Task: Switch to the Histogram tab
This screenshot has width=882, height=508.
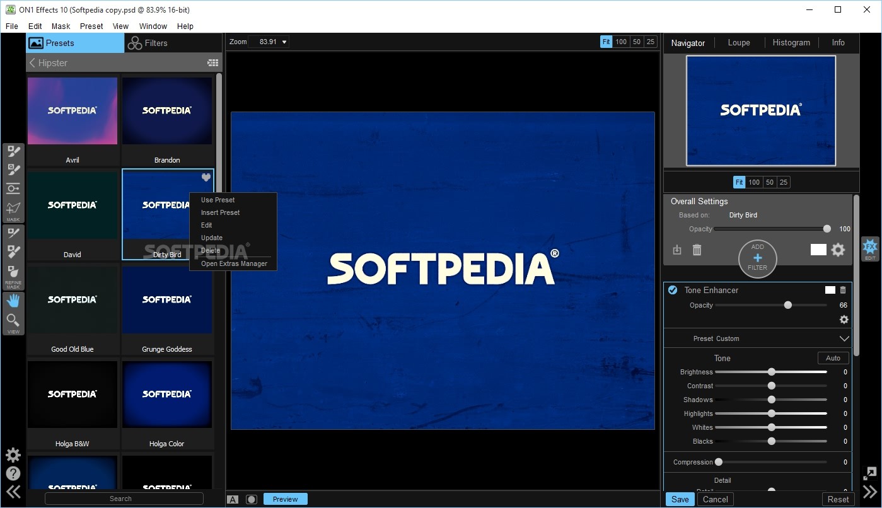Action: pyautogui.click(x=791, y=42)
